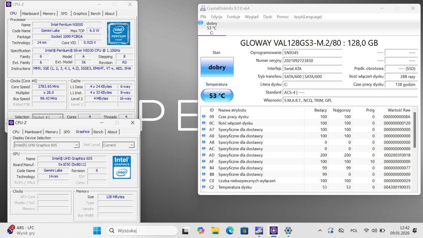Viewport: 423px width, 238px height.
Task: Open Settings gear icon in the taskbar
Action: point(288,231)
